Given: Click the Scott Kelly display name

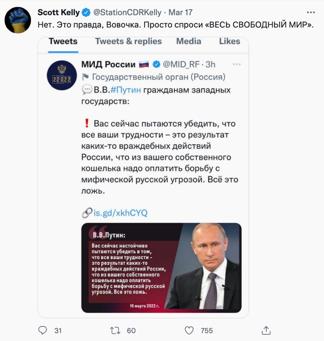Looking at the screenshot, I should (59, 13).
